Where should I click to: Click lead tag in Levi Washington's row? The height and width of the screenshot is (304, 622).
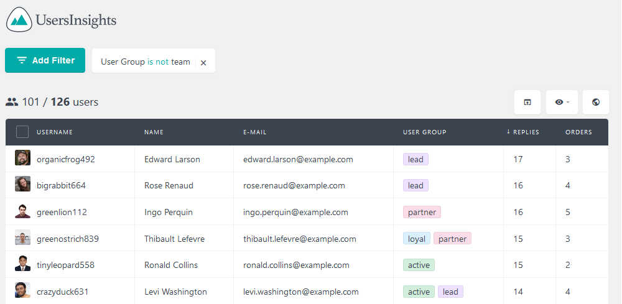pos(450,292)
